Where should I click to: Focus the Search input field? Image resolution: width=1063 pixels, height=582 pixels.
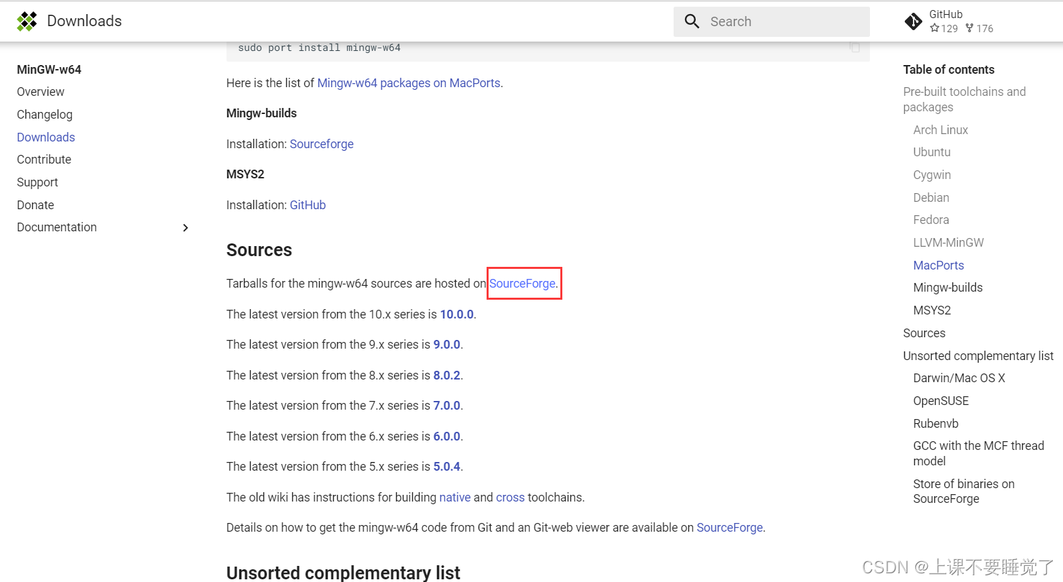coord(771,21)
